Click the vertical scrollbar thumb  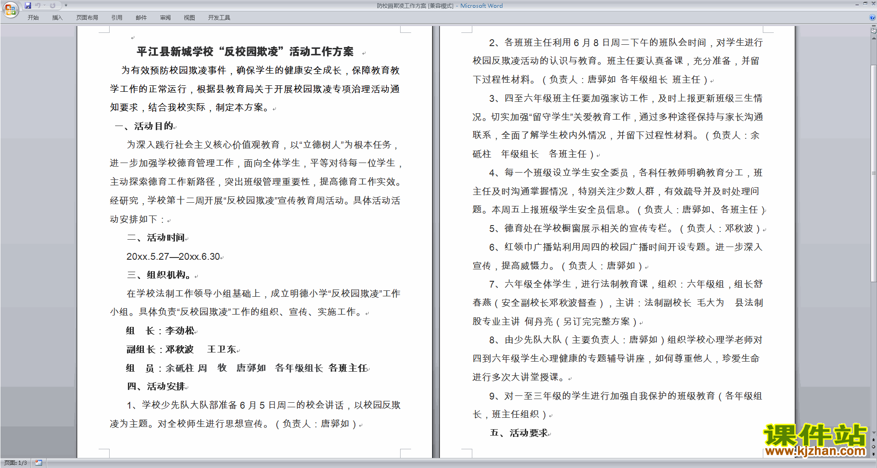point(873,174)
